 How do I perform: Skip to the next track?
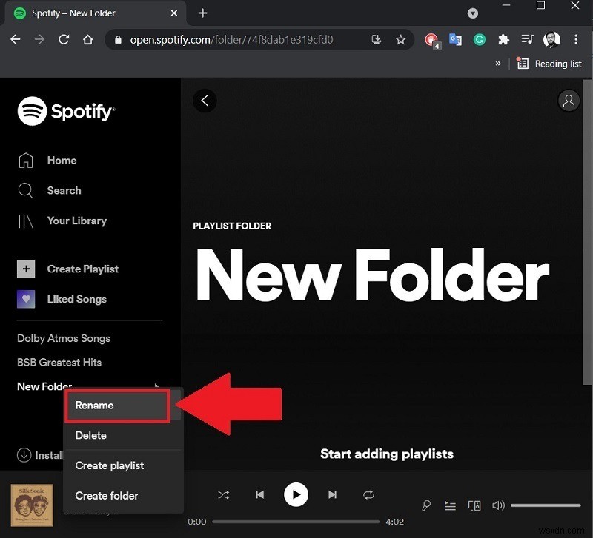[332, 495]
